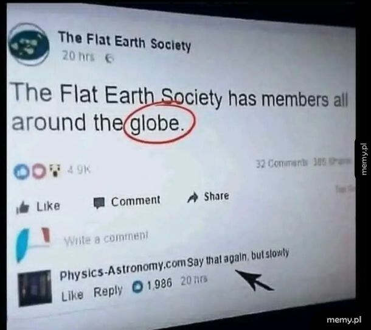Click the public globe privacy icon
Image resolution: width=371 pixels, height=330 pixels.
click(109, 58)
